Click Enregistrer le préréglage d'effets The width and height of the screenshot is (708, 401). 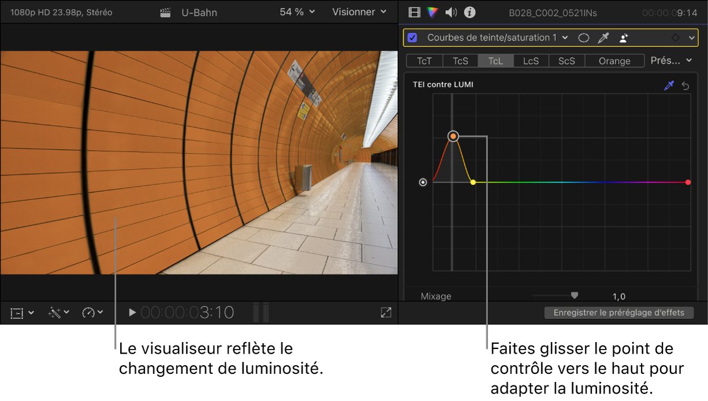(x=619, y=313)
